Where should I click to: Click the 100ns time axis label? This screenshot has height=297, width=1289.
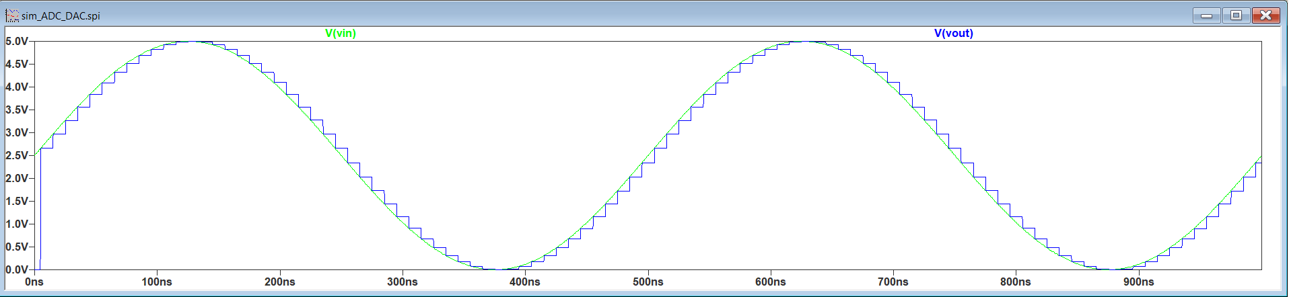157,282
